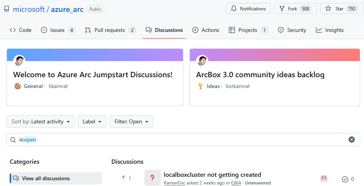The width and height of the screenshot is (364, 186).
Task: Click author avatar on Welcome discussion card
Action: tap(19, 61)
